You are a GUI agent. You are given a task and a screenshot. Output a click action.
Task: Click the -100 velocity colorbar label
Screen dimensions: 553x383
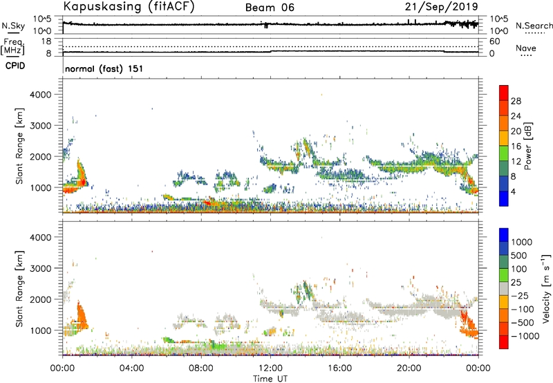coord(523,309)
